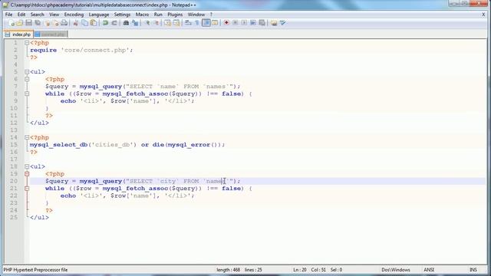Open the Edit menu
Viewport: 491px width, 276px height.
(x=21, y=15)
